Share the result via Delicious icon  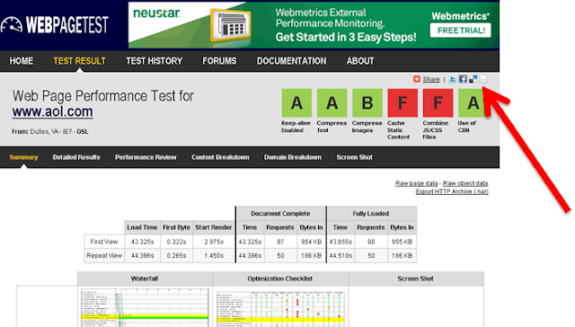473,79
